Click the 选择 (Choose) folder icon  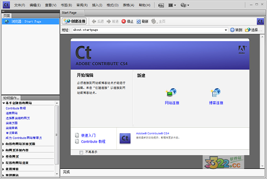[247, 30]
